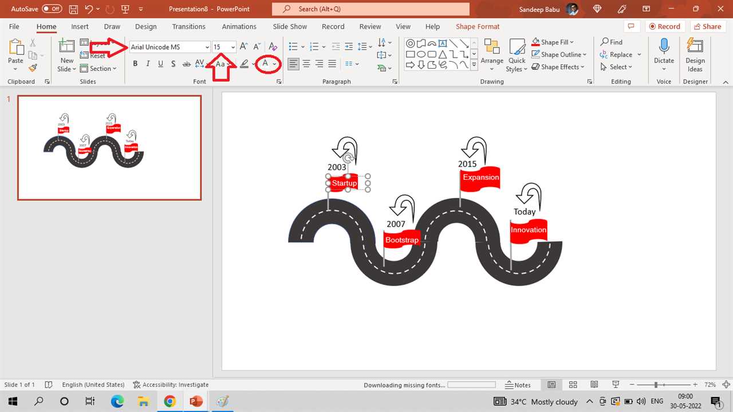This screenshot has height=412, width=733.
Task: Switch to Slide Sorter view
Action: click(x=573, y=385)
